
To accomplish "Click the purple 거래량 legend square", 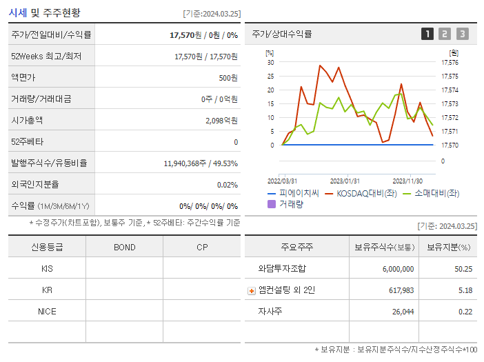I will tap(272, 204).
